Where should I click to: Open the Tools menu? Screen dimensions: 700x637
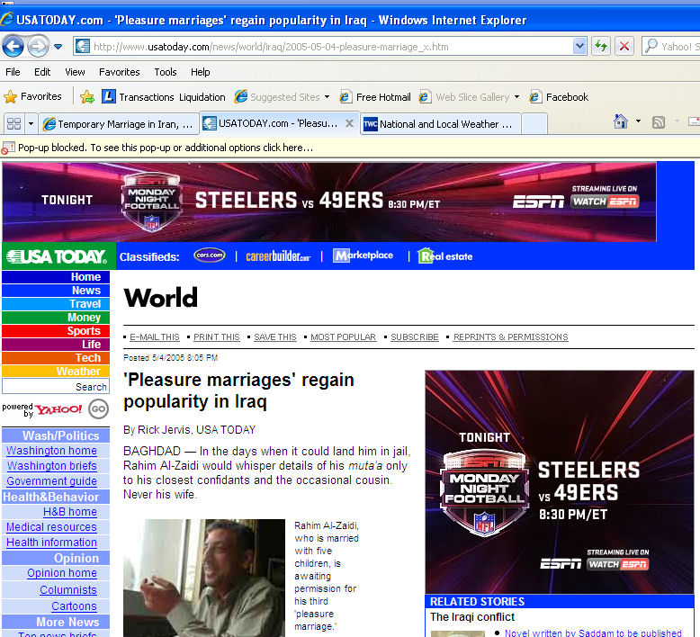click(x=166, y=72)
